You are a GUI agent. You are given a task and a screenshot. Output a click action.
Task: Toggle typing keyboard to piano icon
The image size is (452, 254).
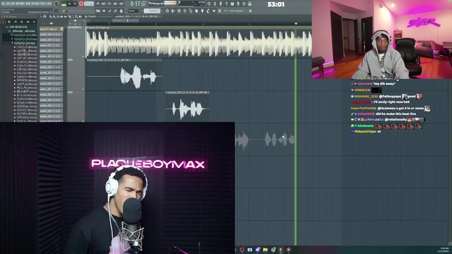point(98,11)
